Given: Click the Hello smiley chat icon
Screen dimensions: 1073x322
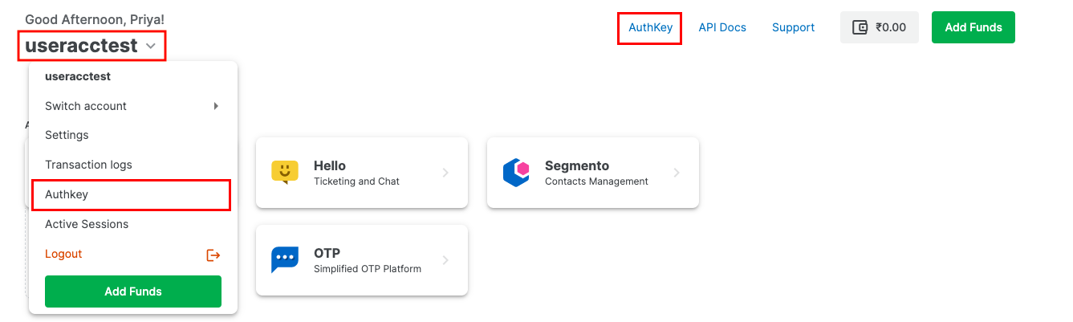Looking at the screenshot, I should [285, 173].
